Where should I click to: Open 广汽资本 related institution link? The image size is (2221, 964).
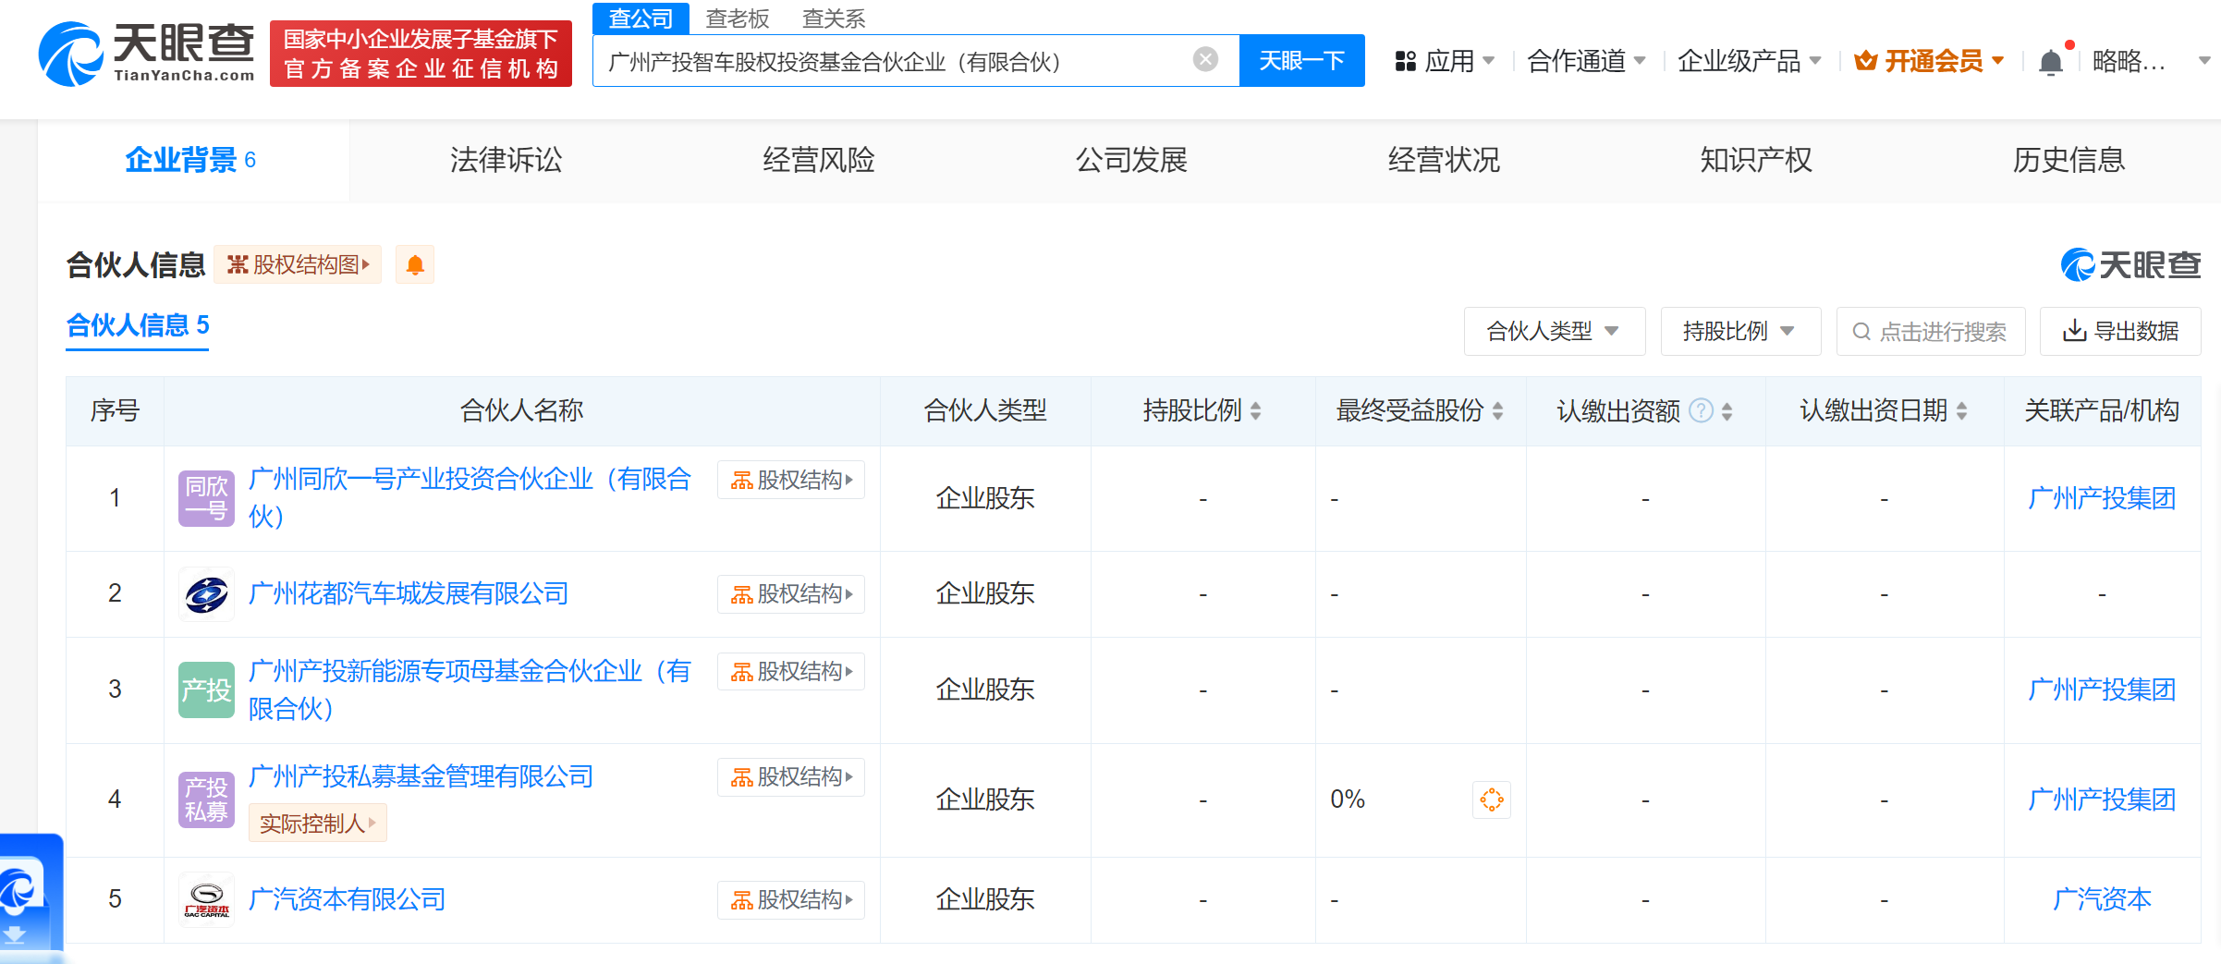coord(2102,899)
